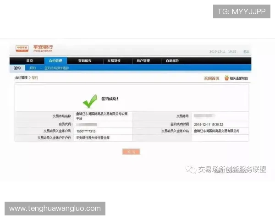Click the 会员代码 label
Image resolution: width=275 pixels, height=220 pixels.
[65, 124]
